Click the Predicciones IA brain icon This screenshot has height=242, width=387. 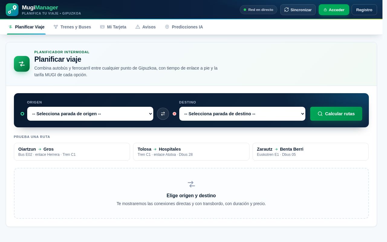pos(167,27)
